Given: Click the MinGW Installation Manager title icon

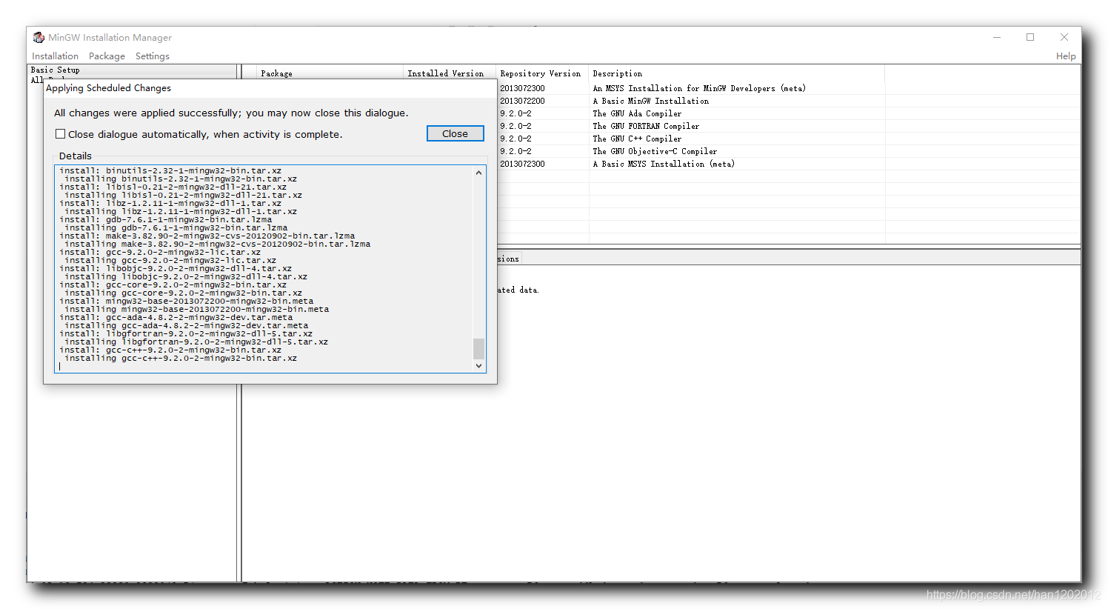Looking at the screenshot, I should pyautogui.click(x=39, y=37).
